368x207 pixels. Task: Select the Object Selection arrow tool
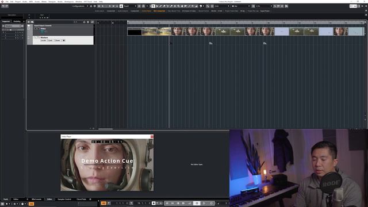coord(154,6)
